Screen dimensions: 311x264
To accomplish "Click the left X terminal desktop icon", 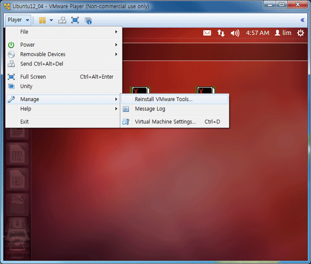I will pyautogui.click(x=140, y=90).
